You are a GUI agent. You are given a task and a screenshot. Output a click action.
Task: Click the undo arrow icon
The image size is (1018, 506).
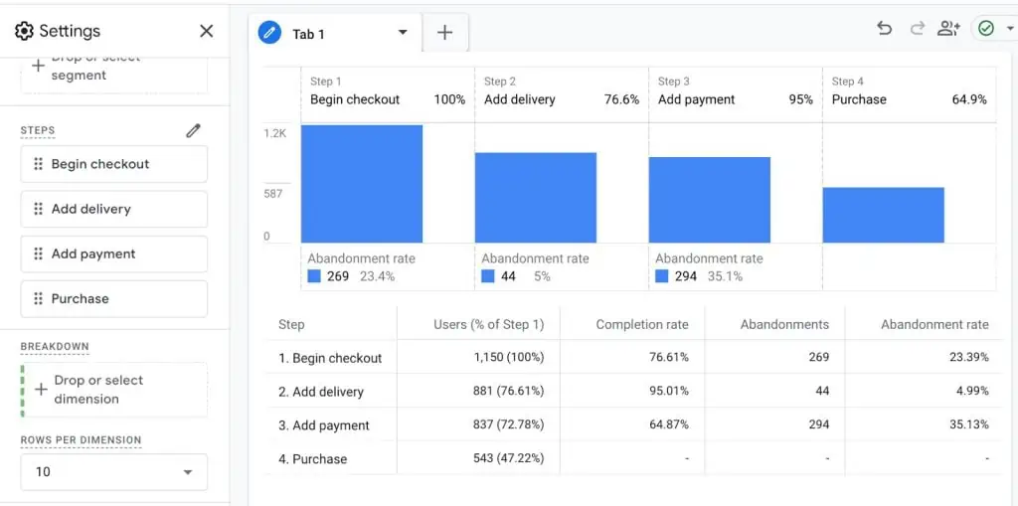[884, 29]
